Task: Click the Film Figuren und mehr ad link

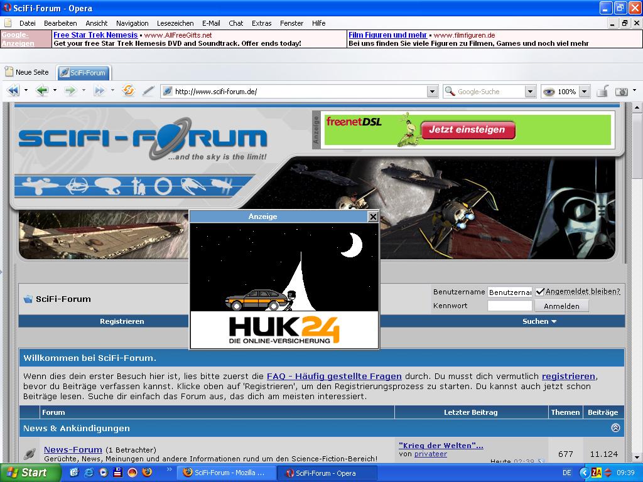Action: [387, 35]
